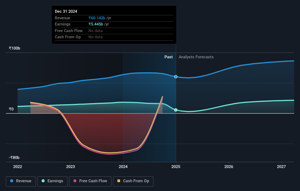Click the orange Cash From Op legend dot

click(119, 181)
